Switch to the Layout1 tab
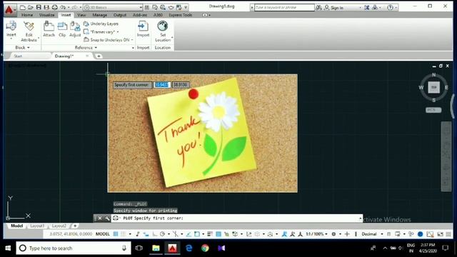Screen dimensions: 457x257 tap(37, 226)
